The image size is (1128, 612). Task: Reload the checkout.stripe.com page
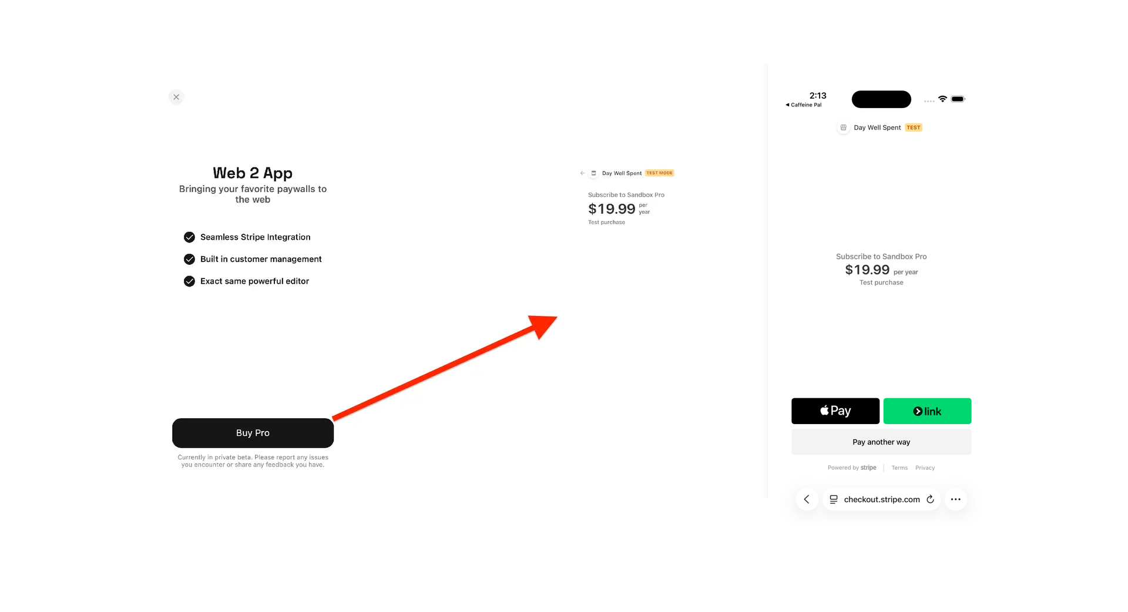pyautogui.click(x=930, y=499)
